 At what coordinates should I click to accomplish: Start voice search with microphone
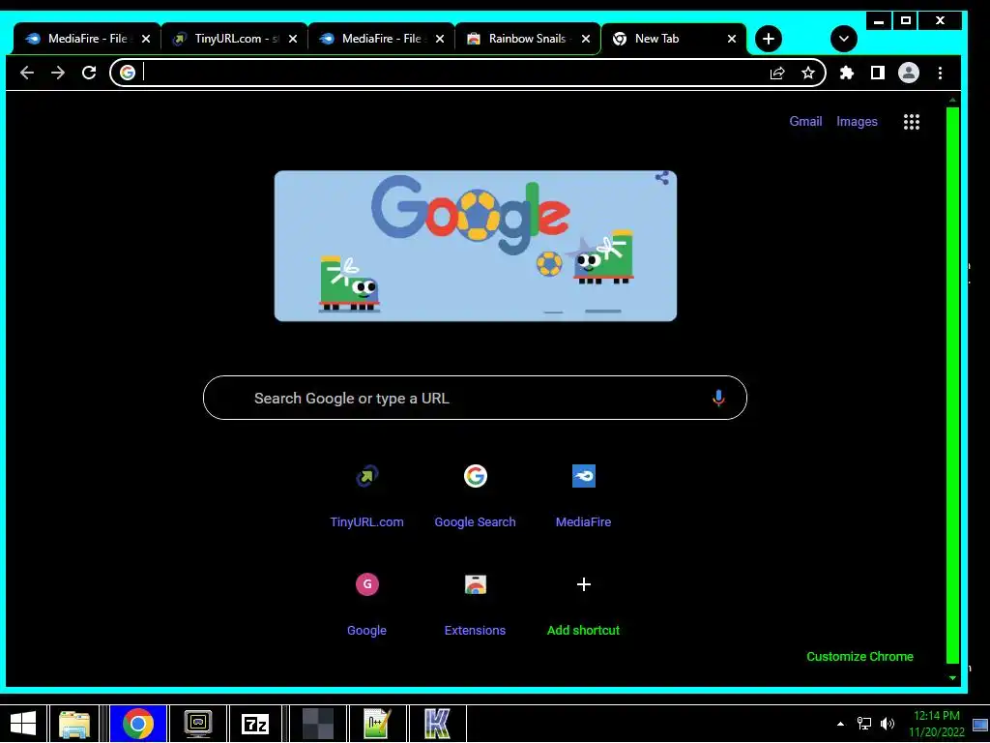coord(718,398)
